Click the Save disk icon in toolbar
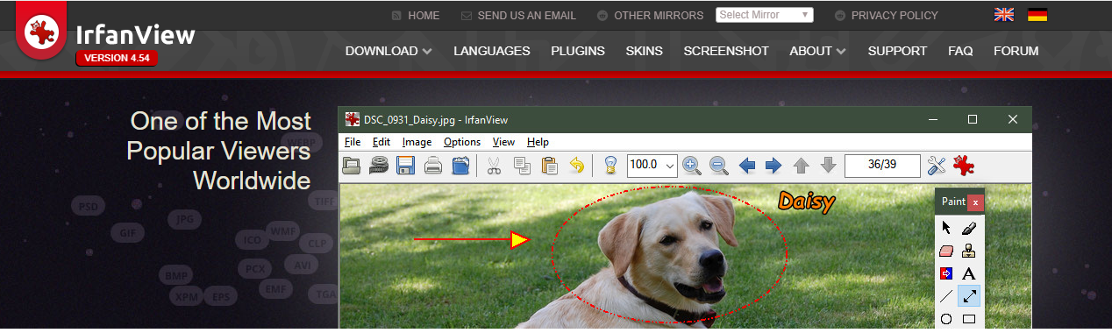This screenshot has width=1112, height=333. [x=405, y=166]
